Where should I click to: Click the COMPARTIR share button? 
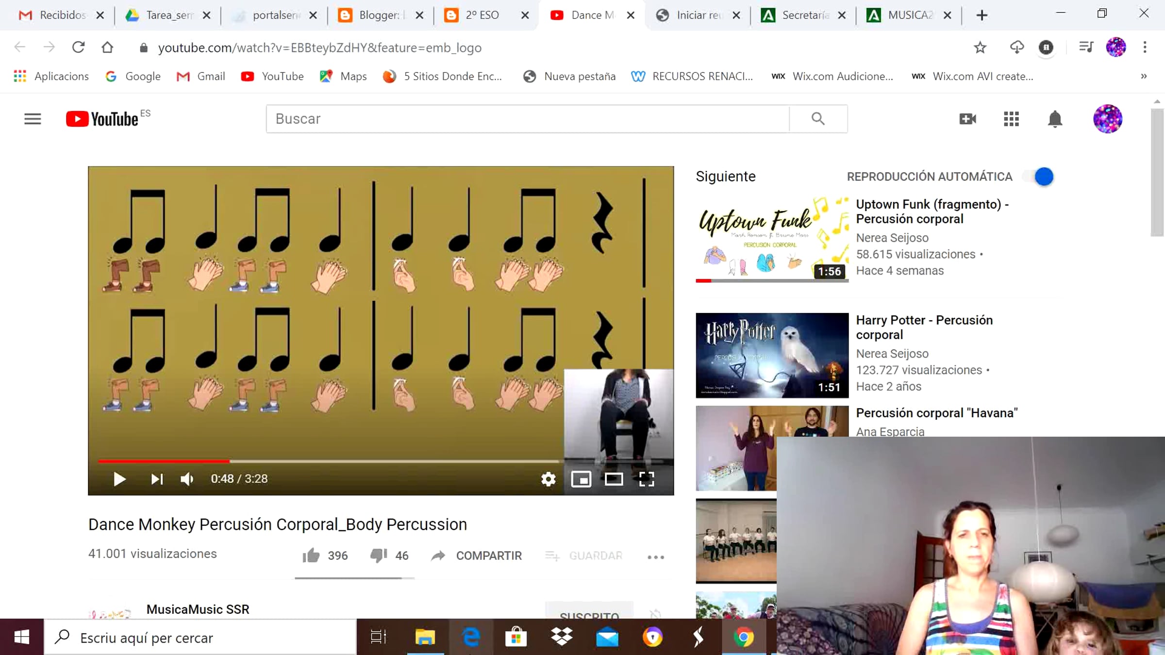coord(476,556)
